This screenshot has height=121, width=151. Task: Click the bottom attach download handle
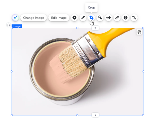pyautogui.click(x=95, y=115)
